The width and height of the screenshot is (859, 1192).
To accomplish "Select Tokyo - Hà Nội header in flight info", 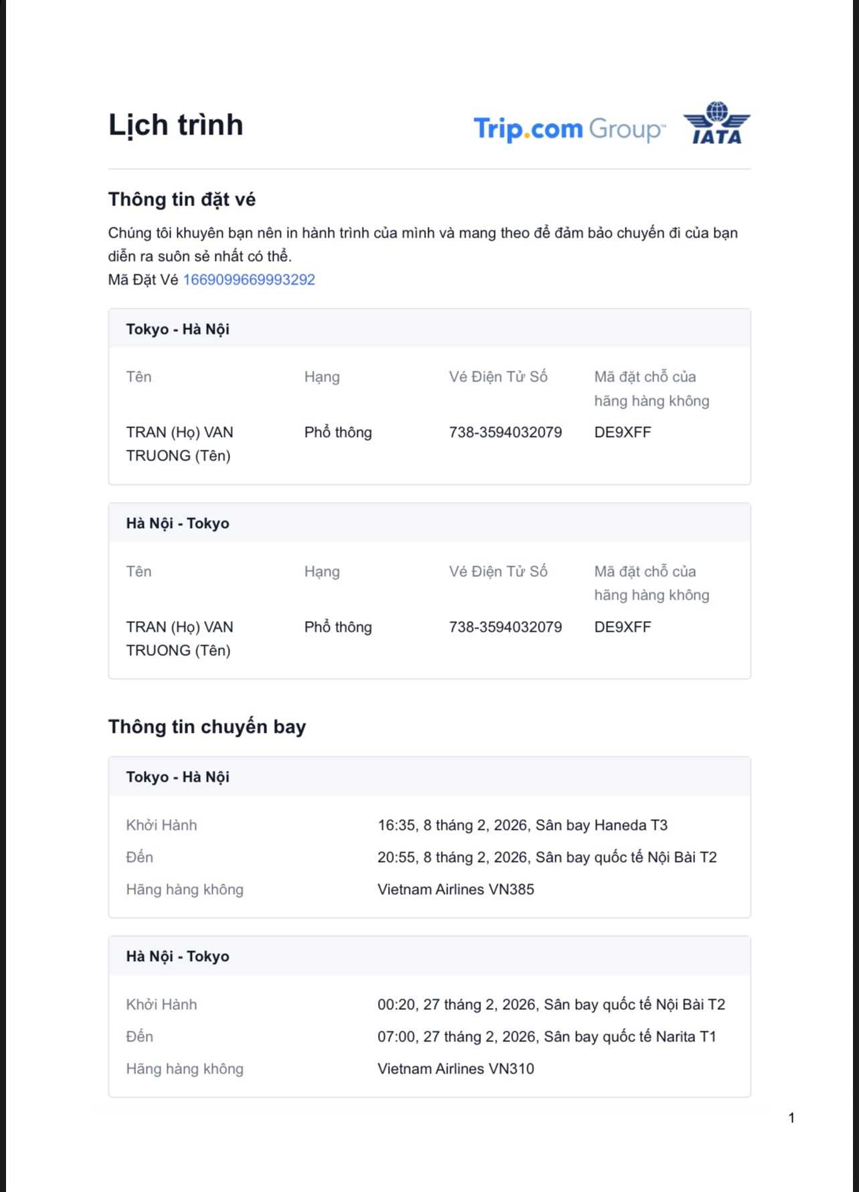I will tap(178, 777).
